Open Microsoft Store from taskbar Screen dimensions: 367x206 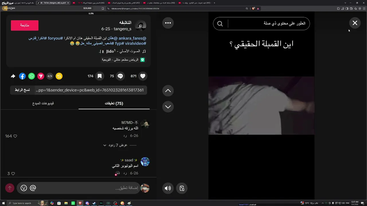(59, 203)
